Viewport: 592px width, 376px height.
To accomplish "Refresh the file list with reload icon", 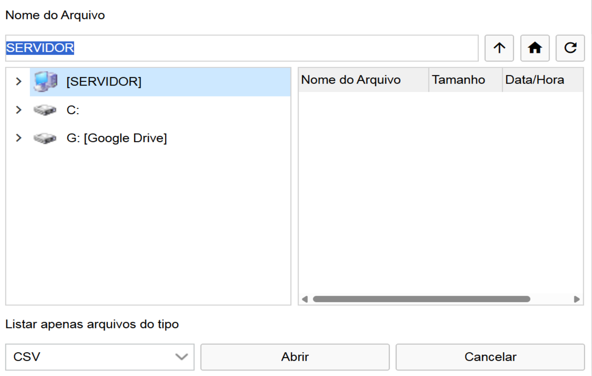I will (x=570, y=48).
